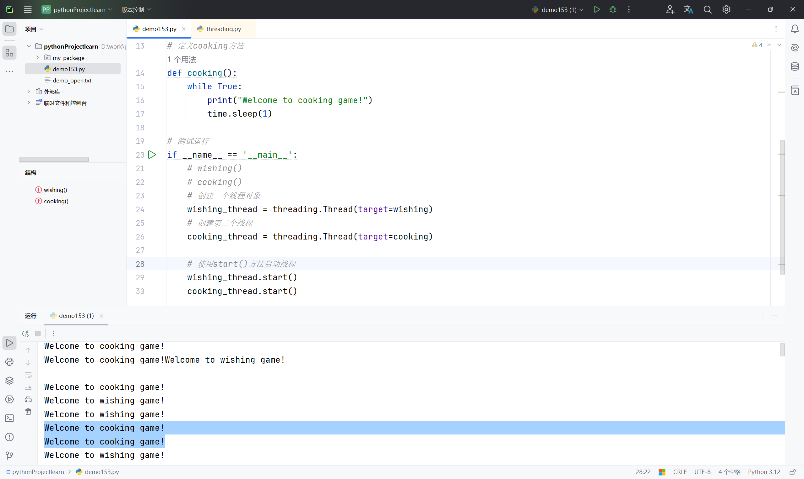Close the demo153.py editor tab
Image resolution: width=804 pixels, height=479 pixels.
pos(184,29)
